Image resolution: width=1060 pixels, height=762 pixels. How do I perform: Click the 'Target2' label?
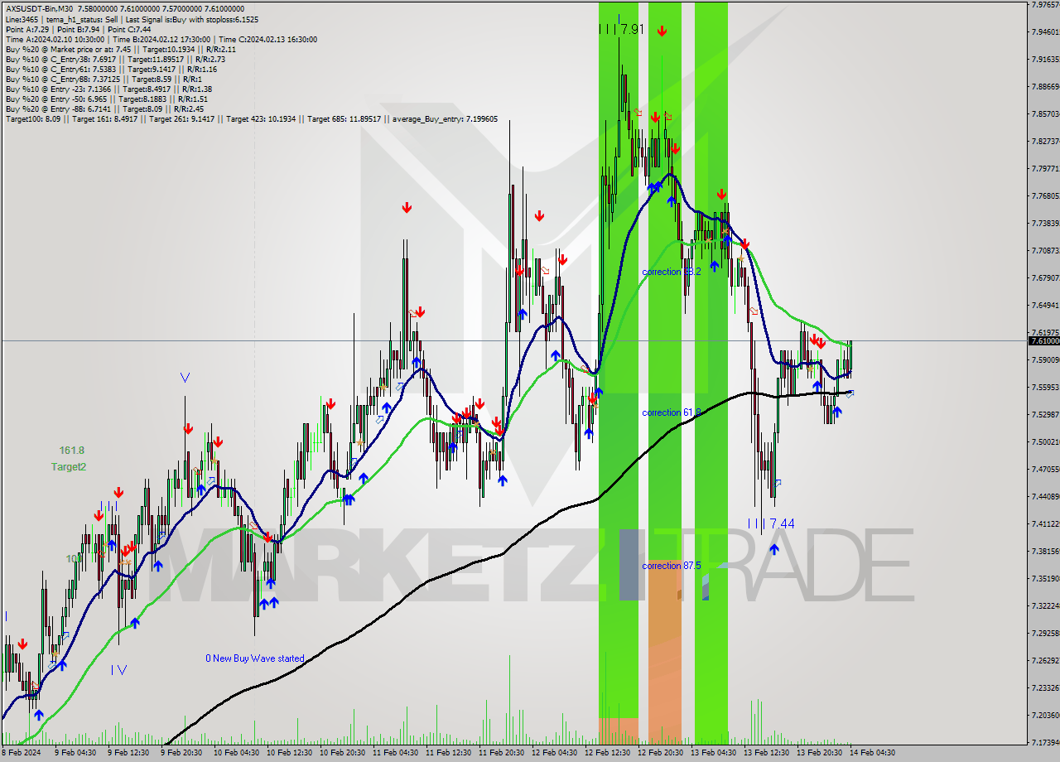(69, 467)
